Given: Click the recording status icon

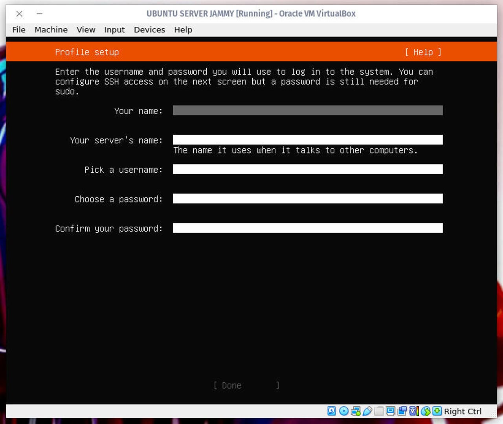Looking at the screenshot, I should [x=402, y=411].
